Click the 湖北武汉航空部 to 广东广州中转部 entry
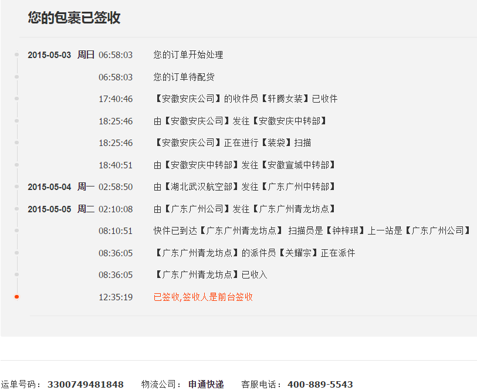Screen dimensions: 477x390 pyautogui.click(x=245, y=187)
